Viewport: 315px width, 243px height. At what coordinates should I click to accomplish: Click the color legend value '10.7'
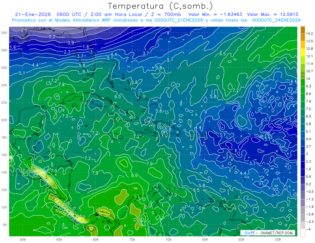tap(309, 71)
